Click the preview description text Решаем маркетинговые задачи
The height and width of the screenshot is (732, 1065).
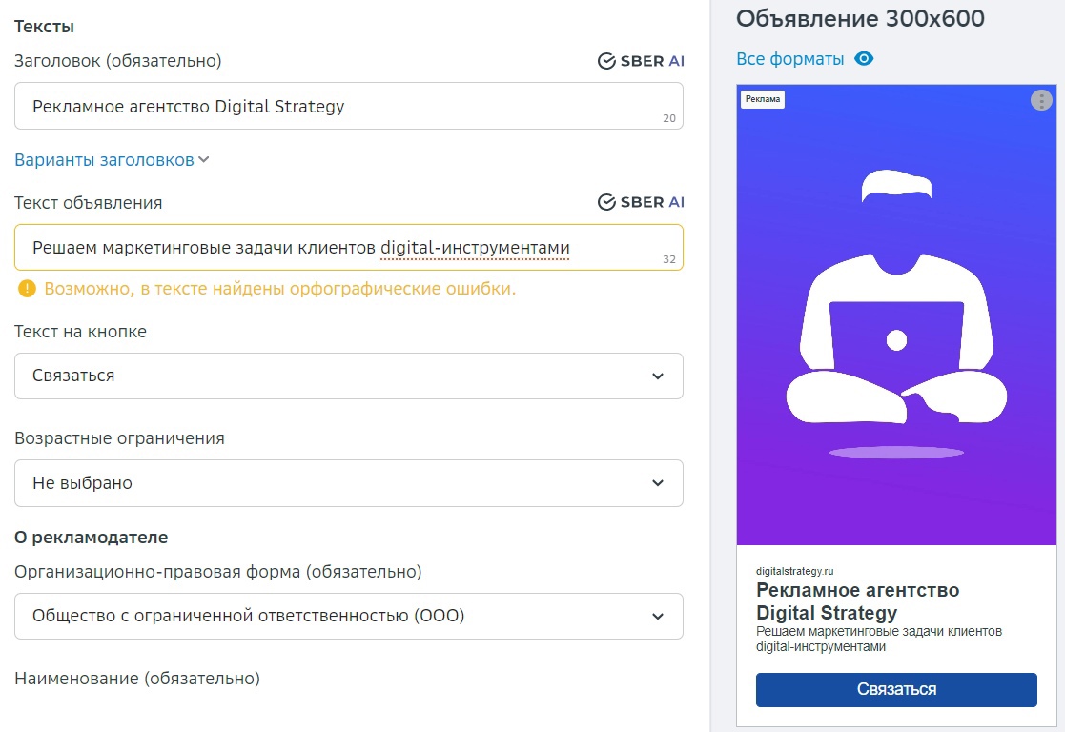point(879,639)
